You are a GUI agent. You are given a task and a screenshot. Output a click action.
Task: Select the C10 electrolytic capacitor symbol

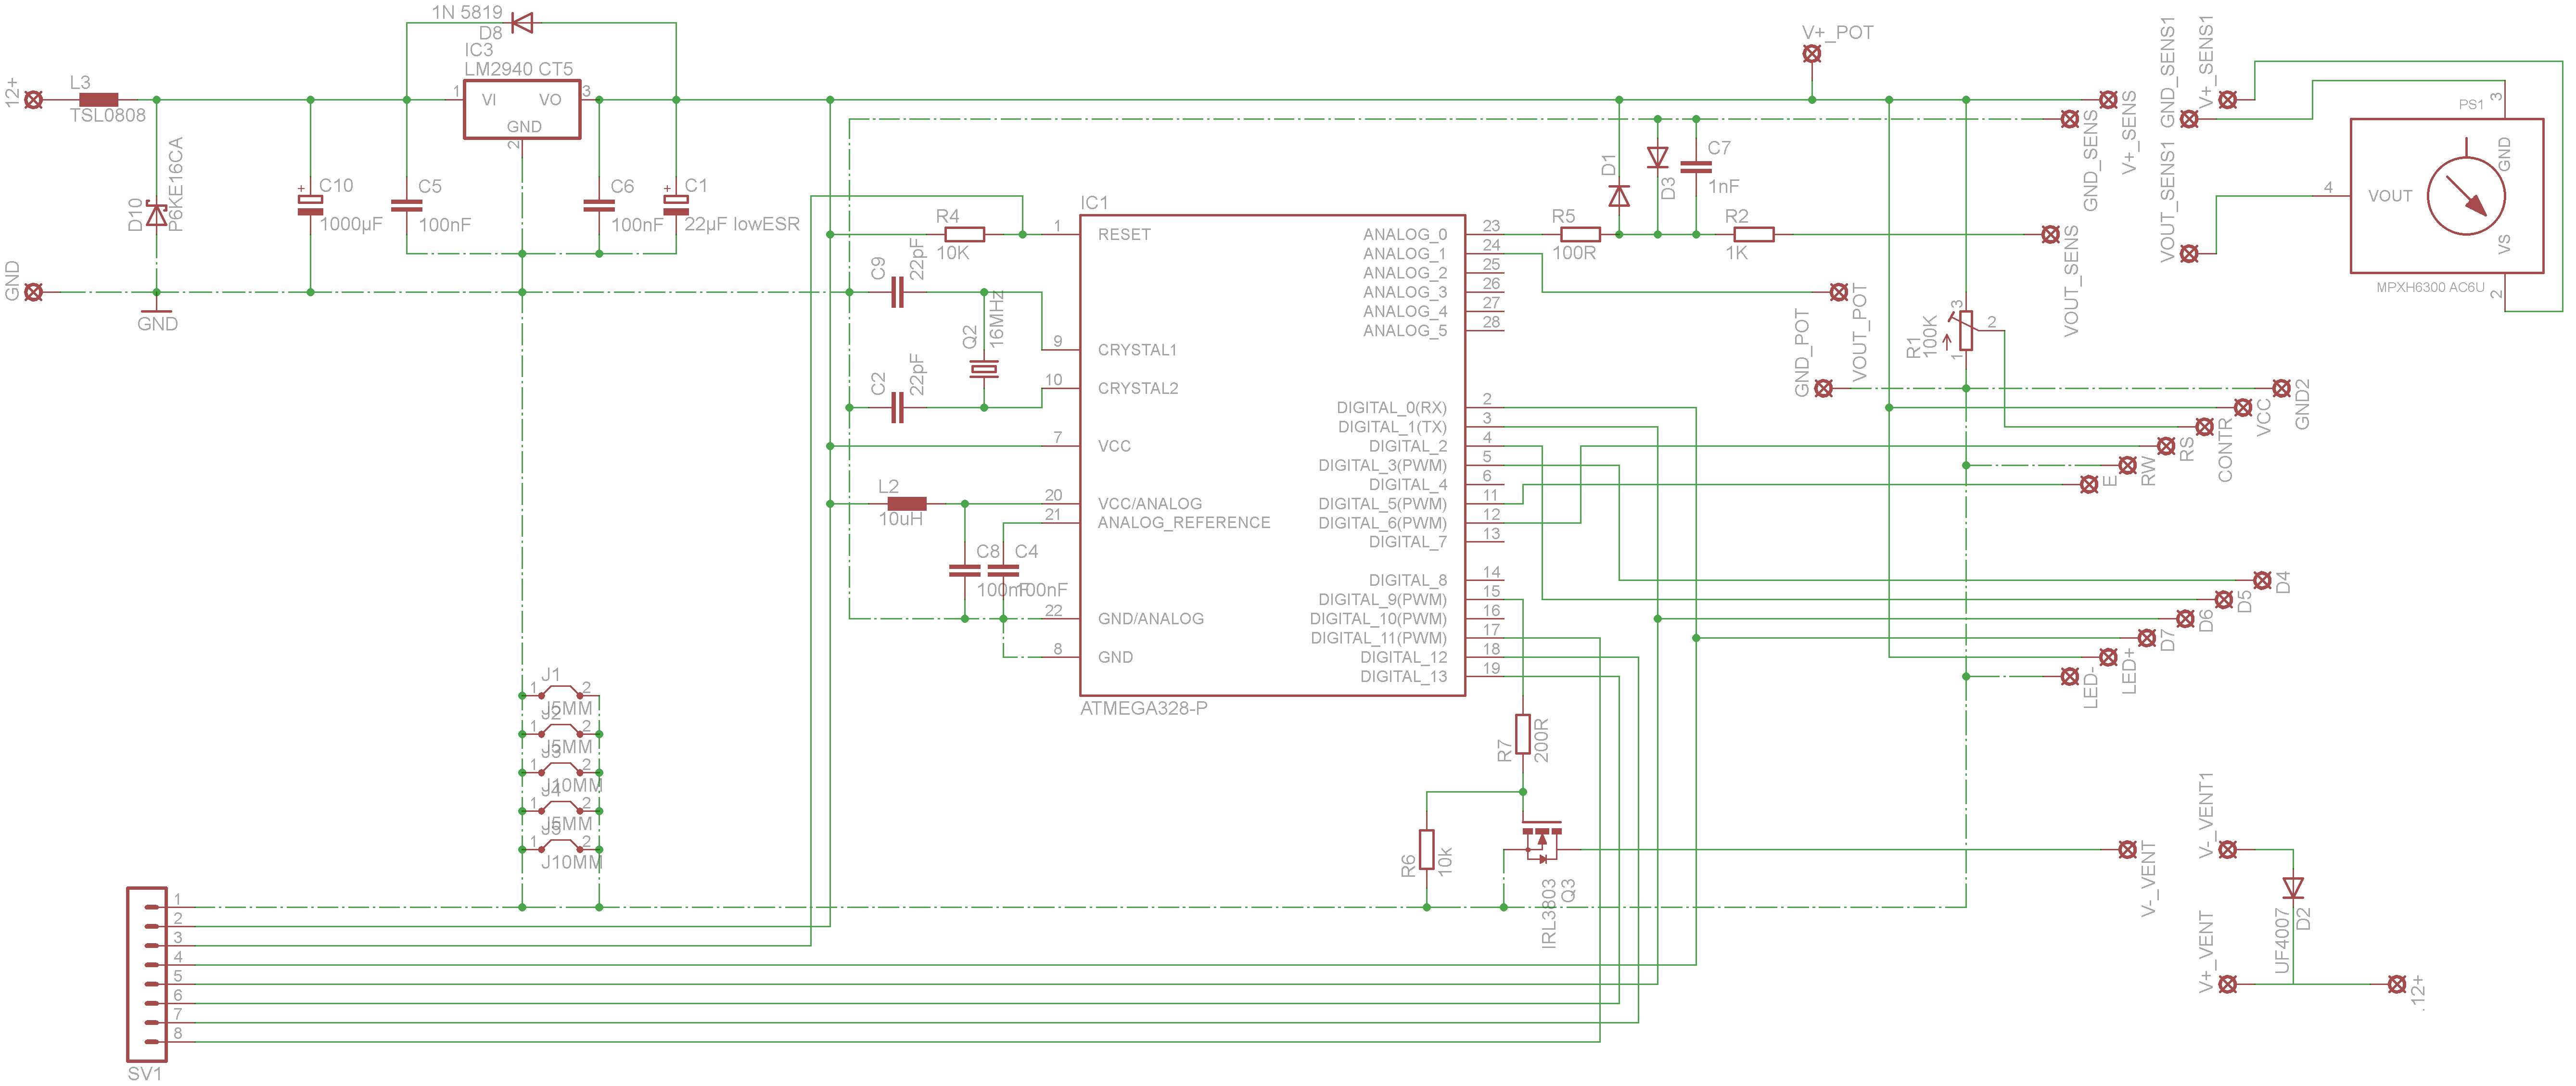tap(310, 205)
